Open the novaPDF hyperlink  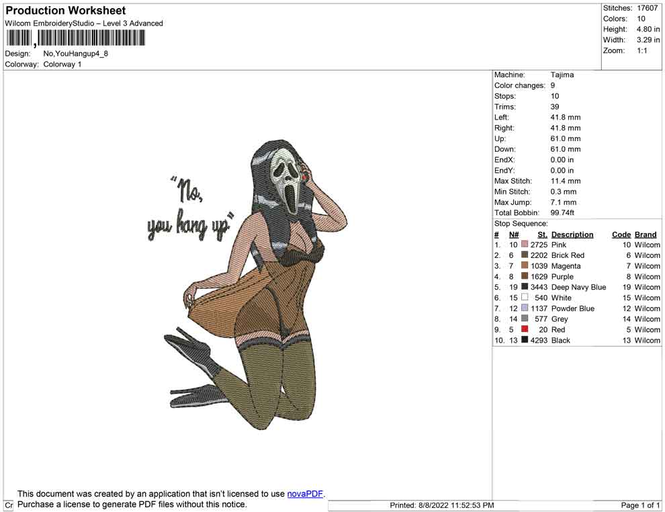pyautogui.click(x=305, y=494)
